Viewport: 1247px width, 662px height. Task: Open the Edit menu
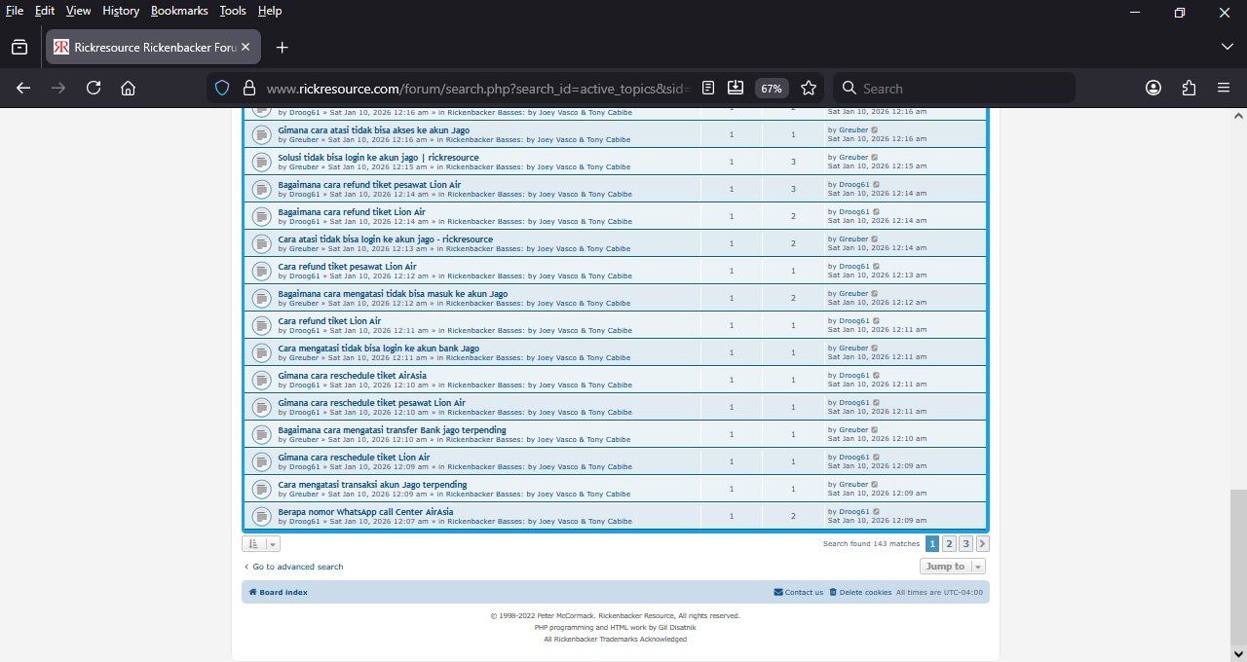coord(45,11)
